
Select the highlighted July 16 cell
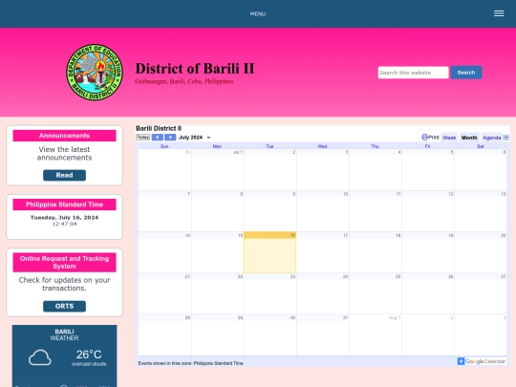point(269,252)
